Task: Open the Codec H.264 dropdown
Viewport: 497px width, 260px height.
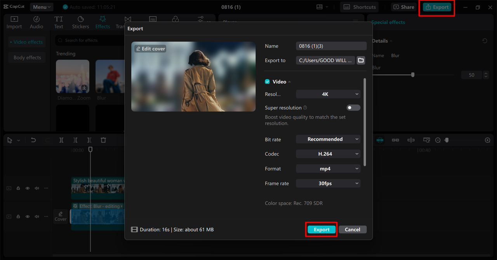Action: click(x=328, y=154)
